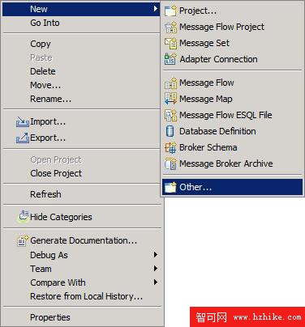Click the Message Flow ESQL File icon
The image size is (305, 327).
170,115
